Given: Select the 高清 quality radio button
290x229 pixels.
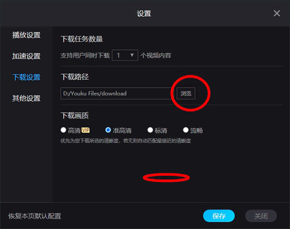Looking at the screenshot, I should tap(63, 130).
